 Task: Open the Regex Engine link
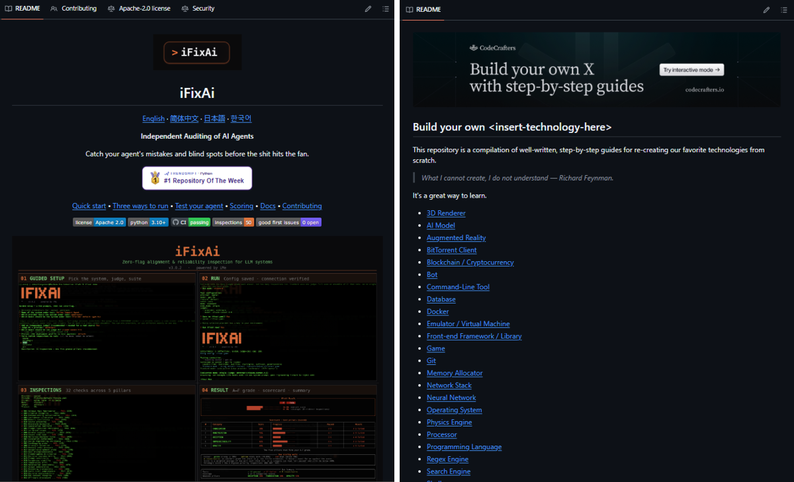coord(447,459)
